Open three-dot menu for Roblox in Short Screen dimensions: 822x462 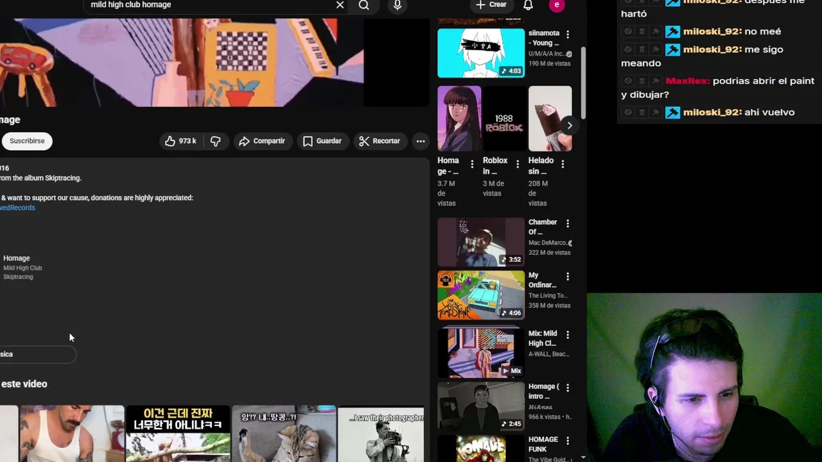518,164
